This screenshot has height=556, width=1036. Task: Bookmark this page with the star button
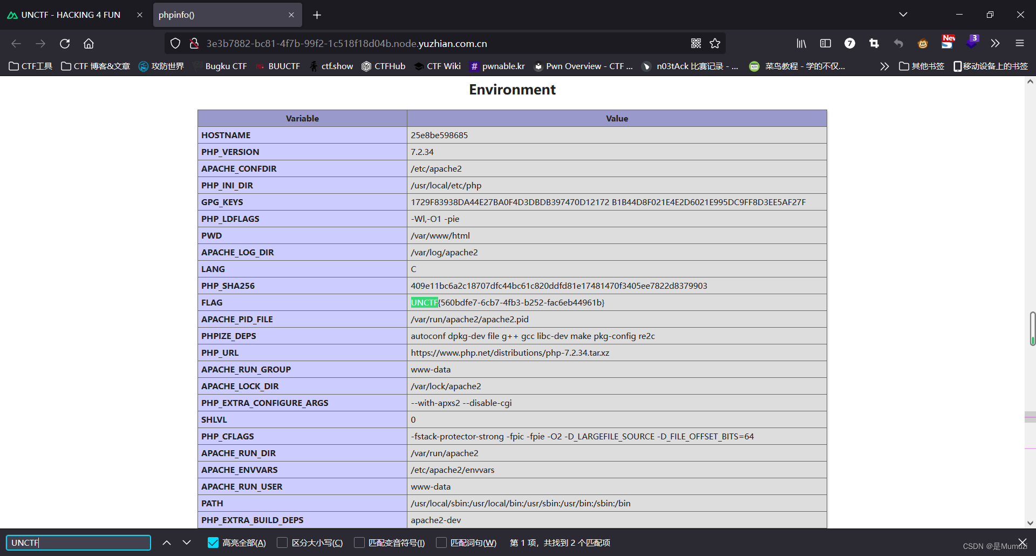pos(715,43)
